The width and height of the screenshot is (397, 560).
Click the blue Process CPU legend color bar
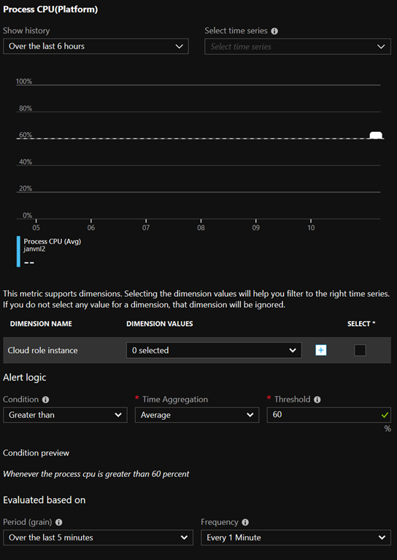18,252
